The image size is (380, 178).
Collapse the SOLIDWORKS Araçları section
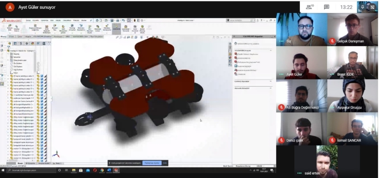[x=271, y=50]
